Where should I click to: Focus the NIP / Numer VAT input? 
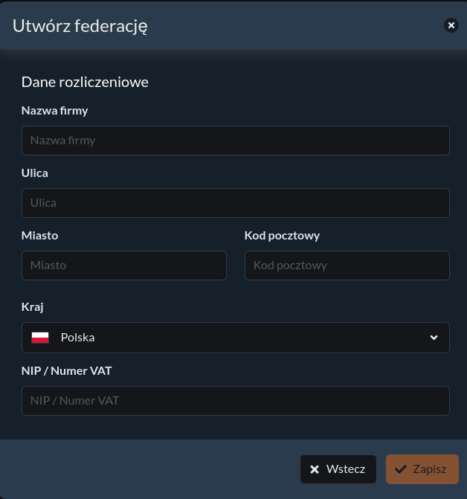(235, 400)
